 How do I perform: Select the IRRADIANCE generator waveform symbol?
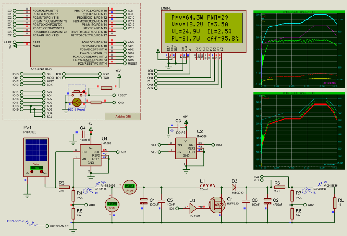tap(31, 223)
